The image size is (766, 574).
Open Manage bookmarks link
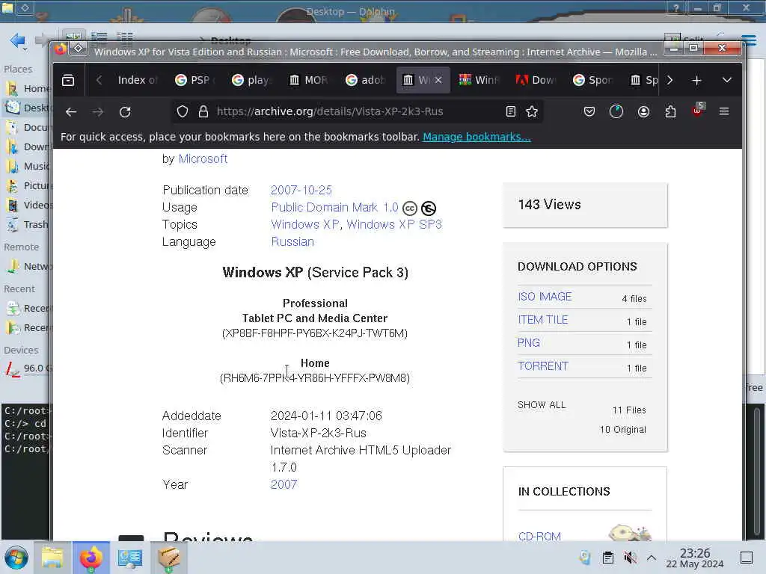click(477, 138)
